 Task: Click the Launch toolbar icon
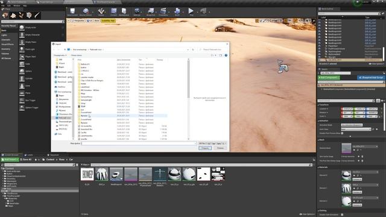(x=203, y=11)
